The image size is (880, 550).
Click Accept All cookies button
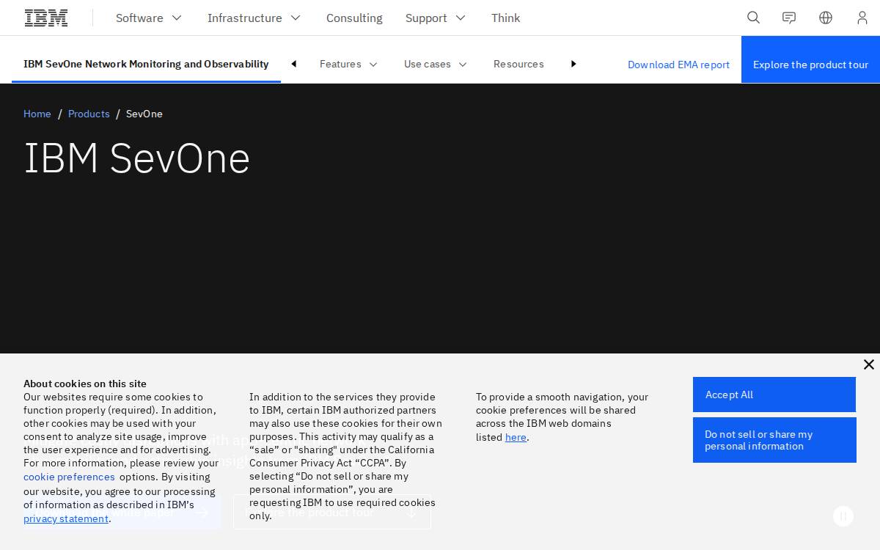774,395
